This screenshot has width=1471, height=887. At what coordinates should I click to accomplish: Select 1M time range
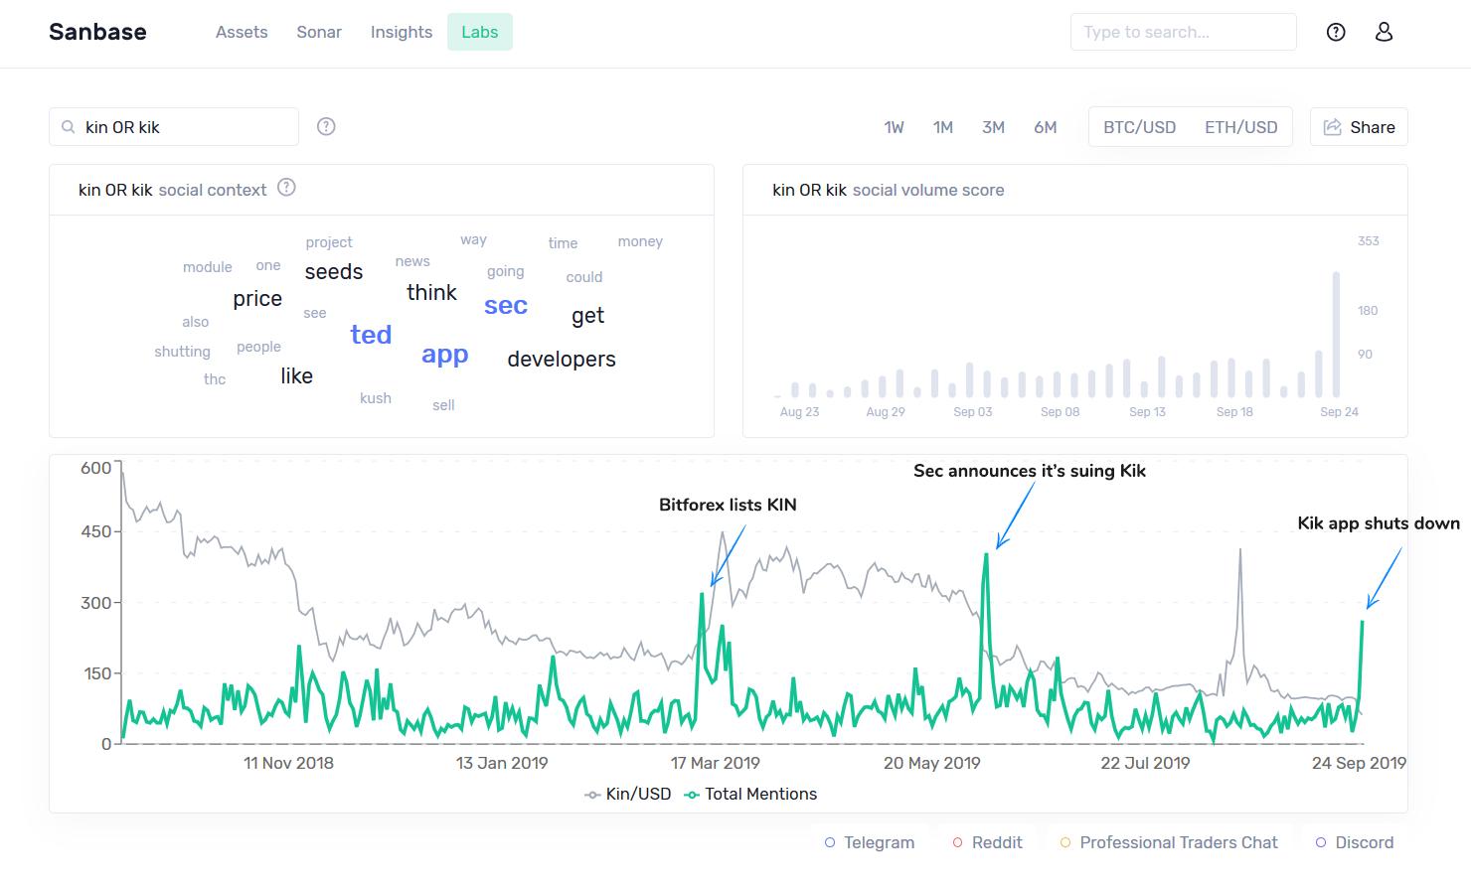point(943,127)
